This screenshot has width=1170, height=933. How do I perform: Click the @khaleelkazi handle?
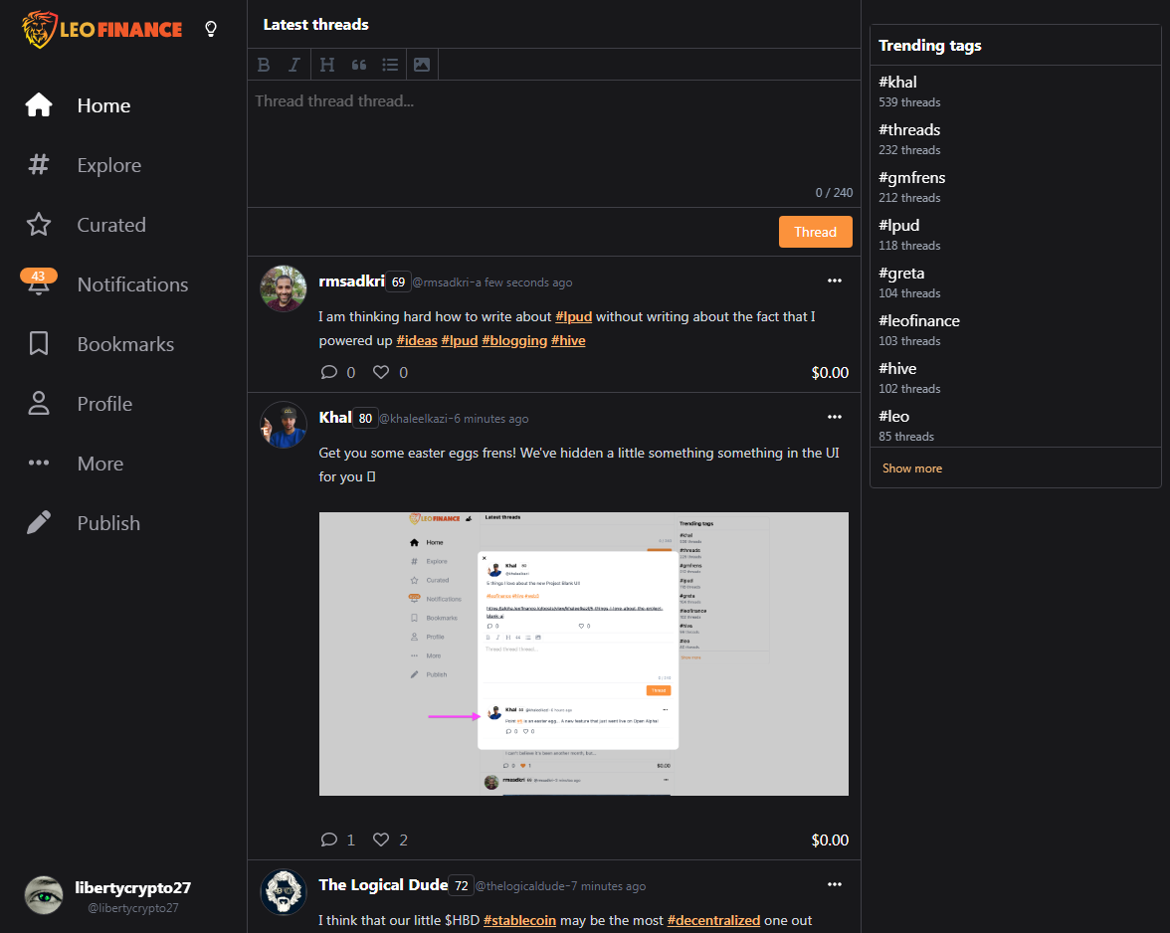coord(414,419)
